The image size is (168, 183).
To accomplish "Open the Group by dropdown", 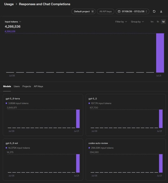I will pos(137,22).
